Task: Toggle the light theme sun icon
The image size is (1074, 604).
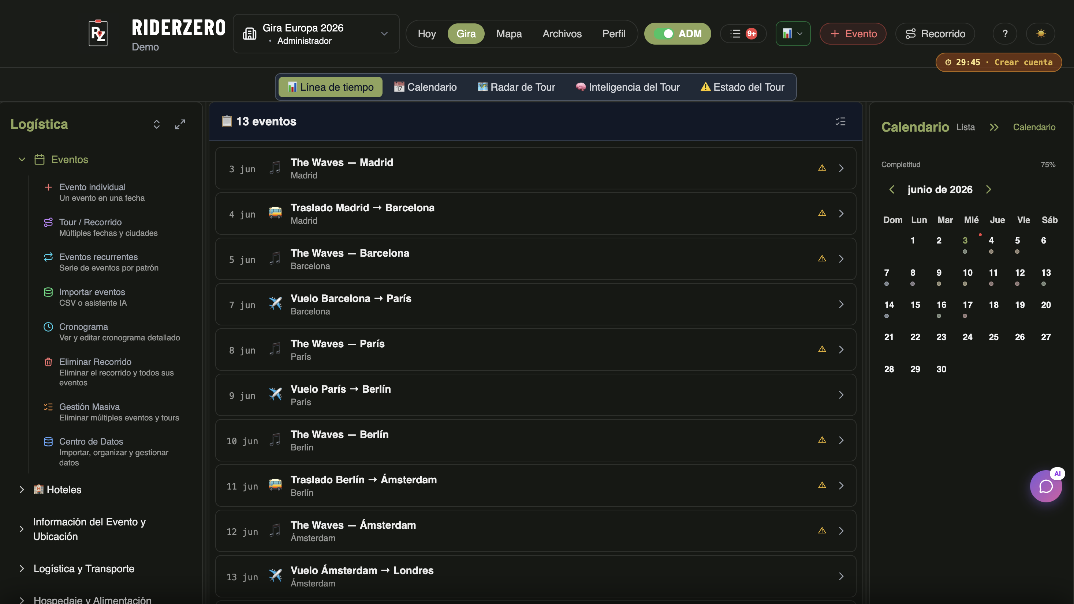Action: click(1041, 34)
